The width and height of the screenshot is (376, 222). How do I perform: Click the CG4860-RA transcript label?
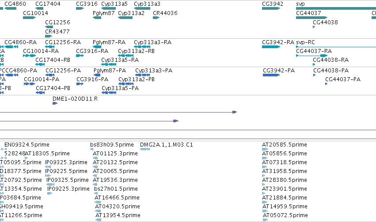pos(21,42)
